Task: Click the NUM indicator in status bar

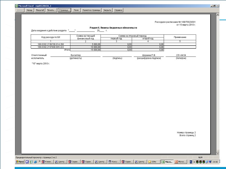Action: [x=200, y=157]
